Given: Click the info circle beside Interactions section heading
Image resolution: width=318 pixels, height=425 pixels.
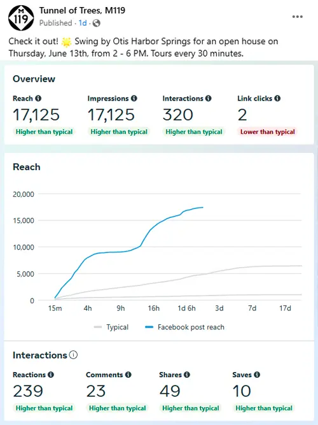Looking at the screenshot, I should pos(73,355).
